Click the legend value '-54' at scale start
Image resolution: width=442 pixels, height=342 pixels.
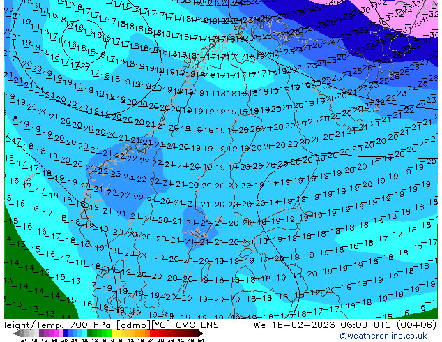[22, 341]
